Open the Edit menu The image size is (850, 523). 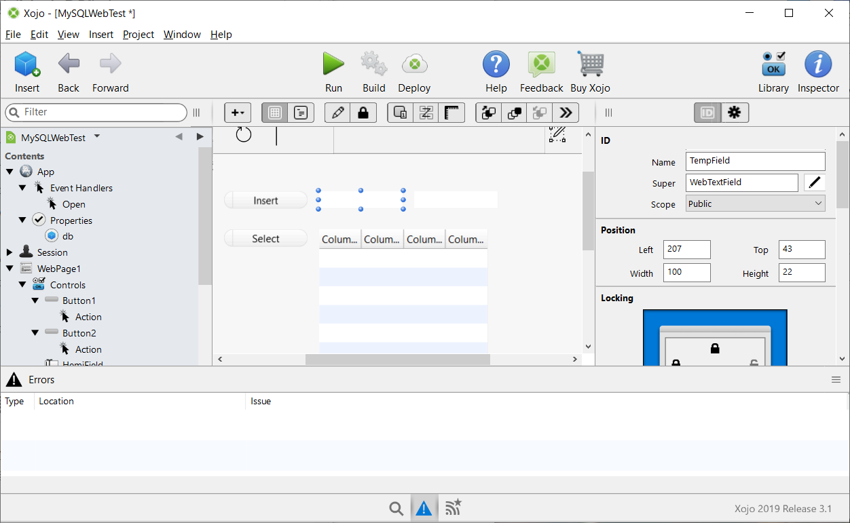[x=39, y=34]
